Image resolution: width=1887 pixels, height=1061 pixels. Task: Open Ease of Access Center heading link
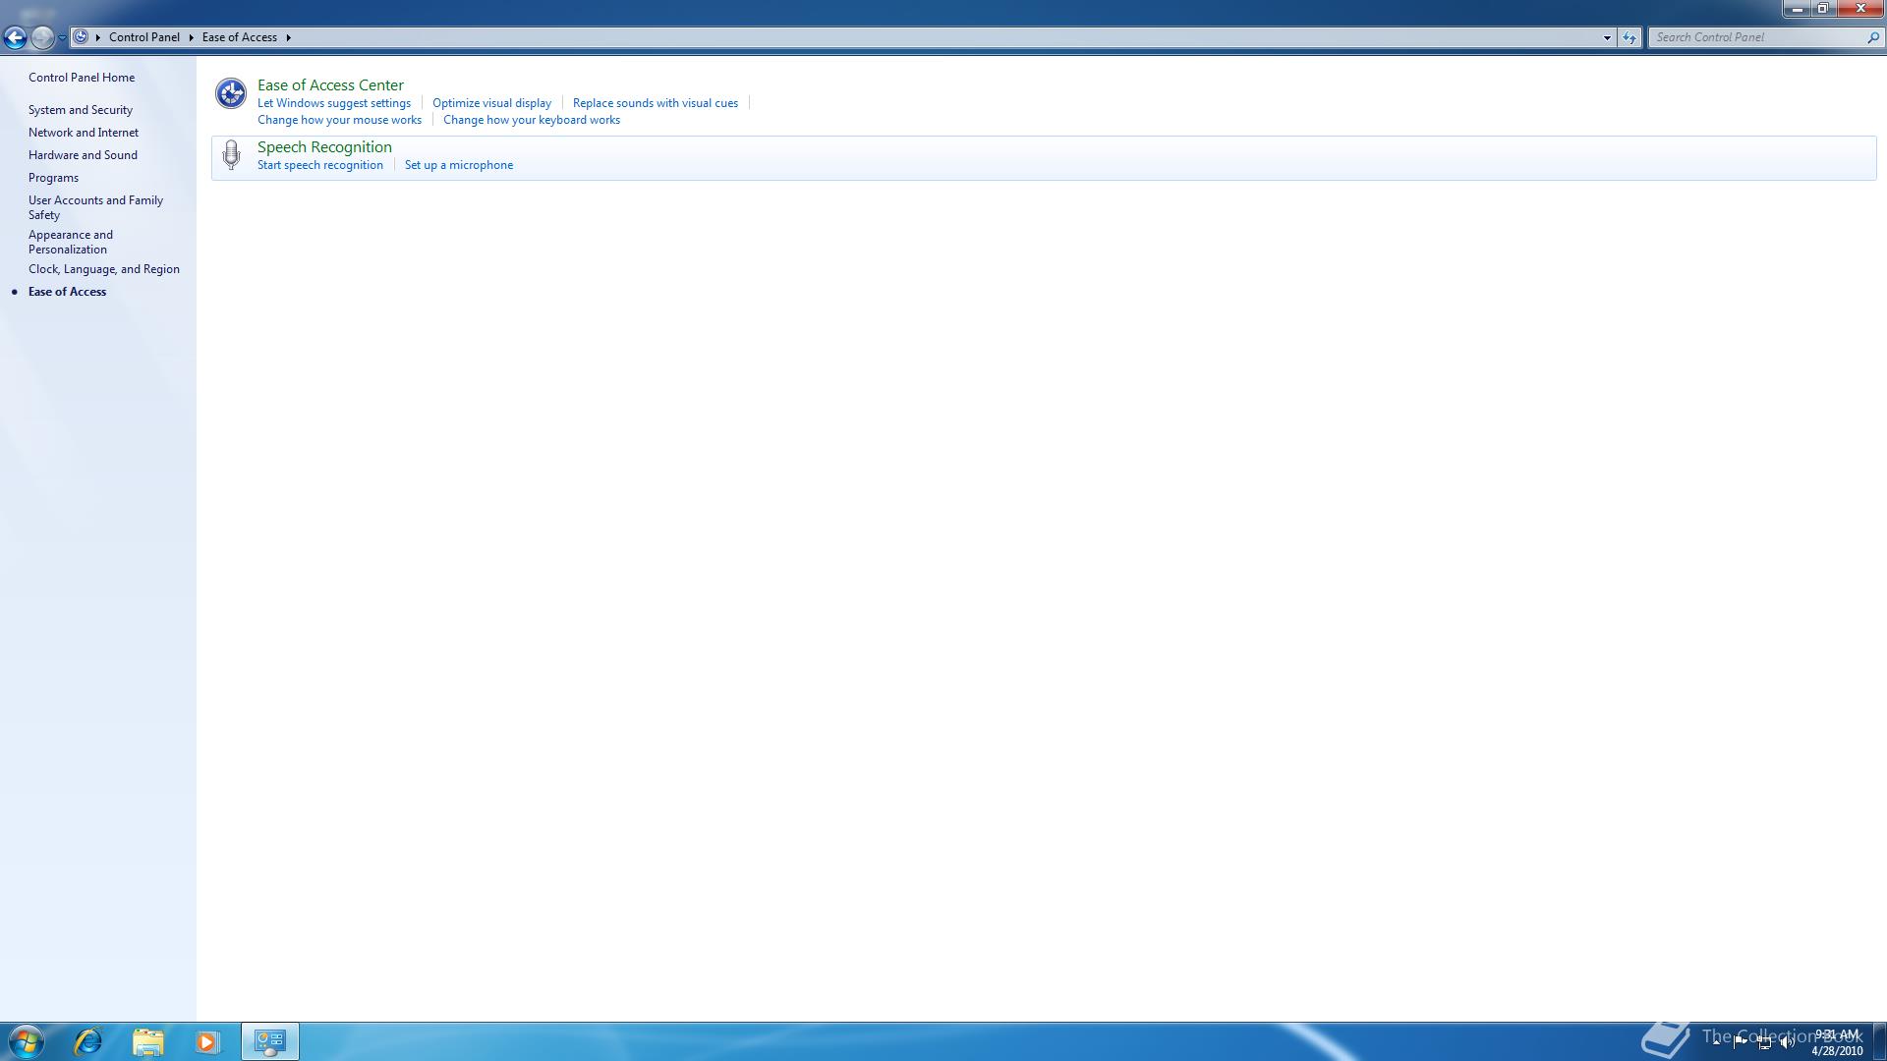[x=330, y=85]
